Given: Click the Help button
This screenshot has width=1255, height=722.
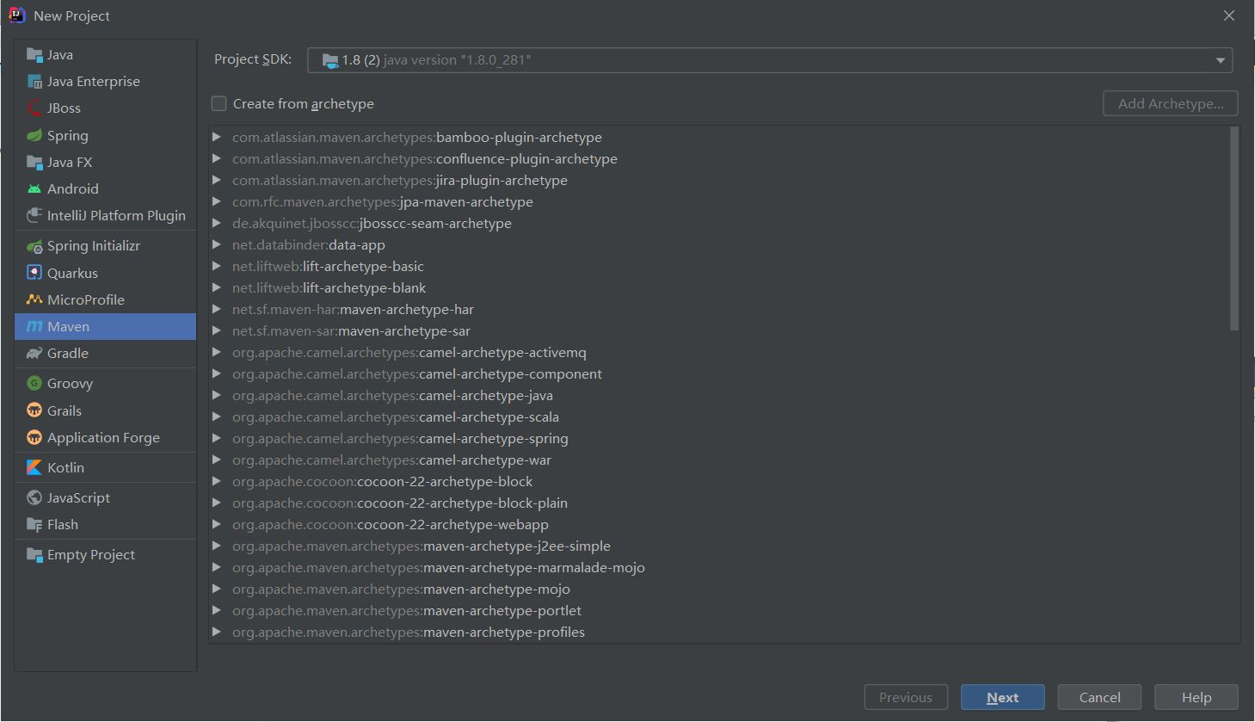Looking at the screenshot, I should pyautogui.click(x=1197, y=698).
